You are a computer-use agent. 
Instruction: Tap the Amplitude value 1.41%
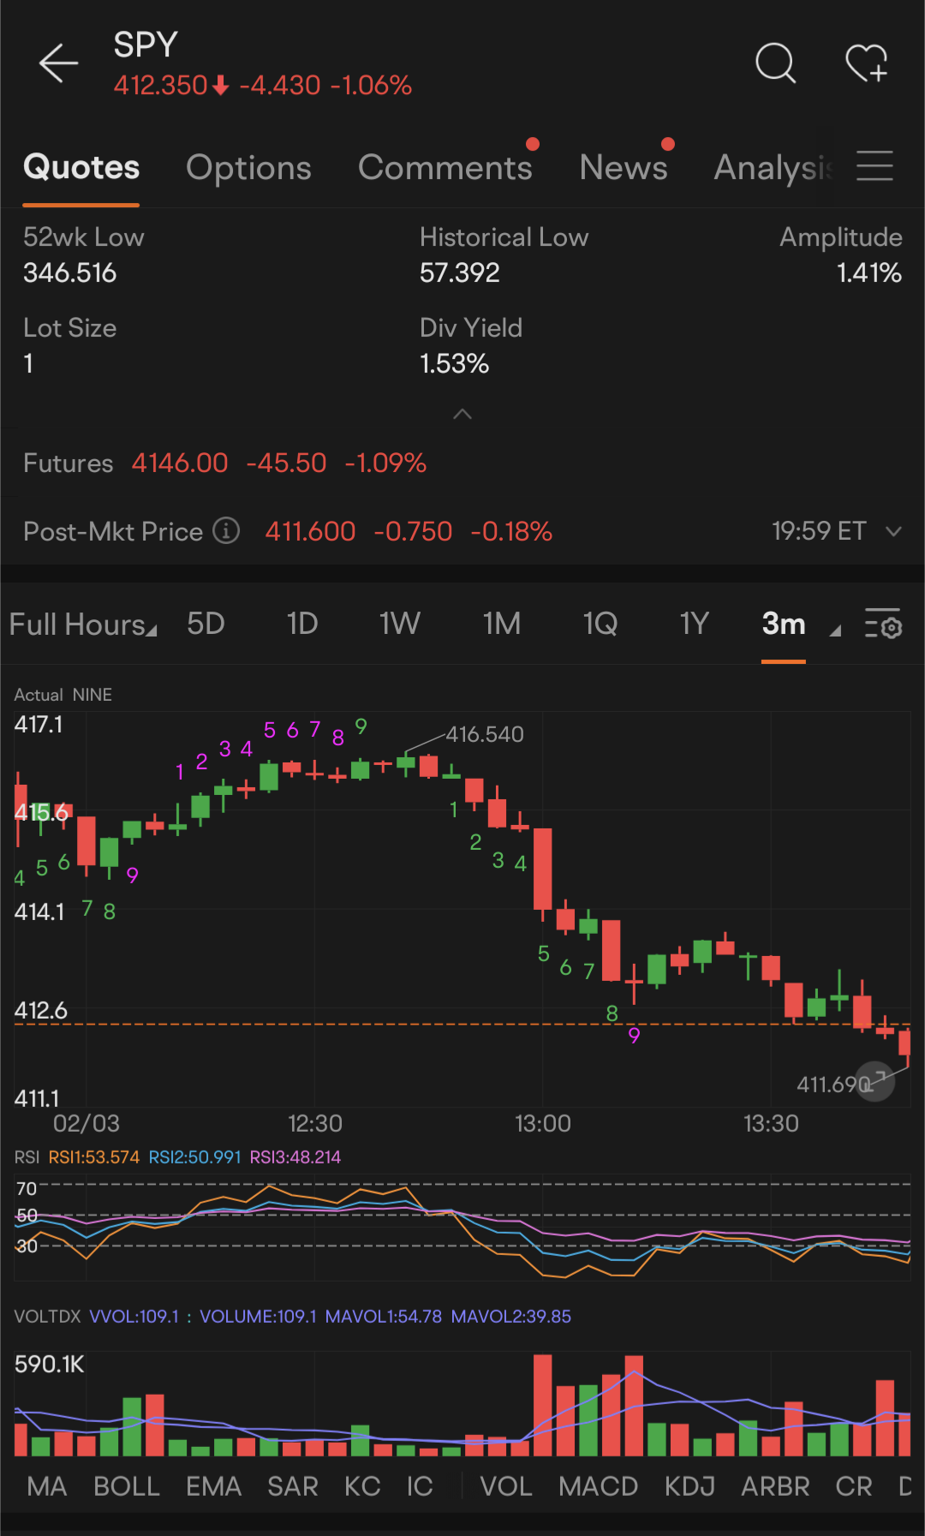click(869, 273)
